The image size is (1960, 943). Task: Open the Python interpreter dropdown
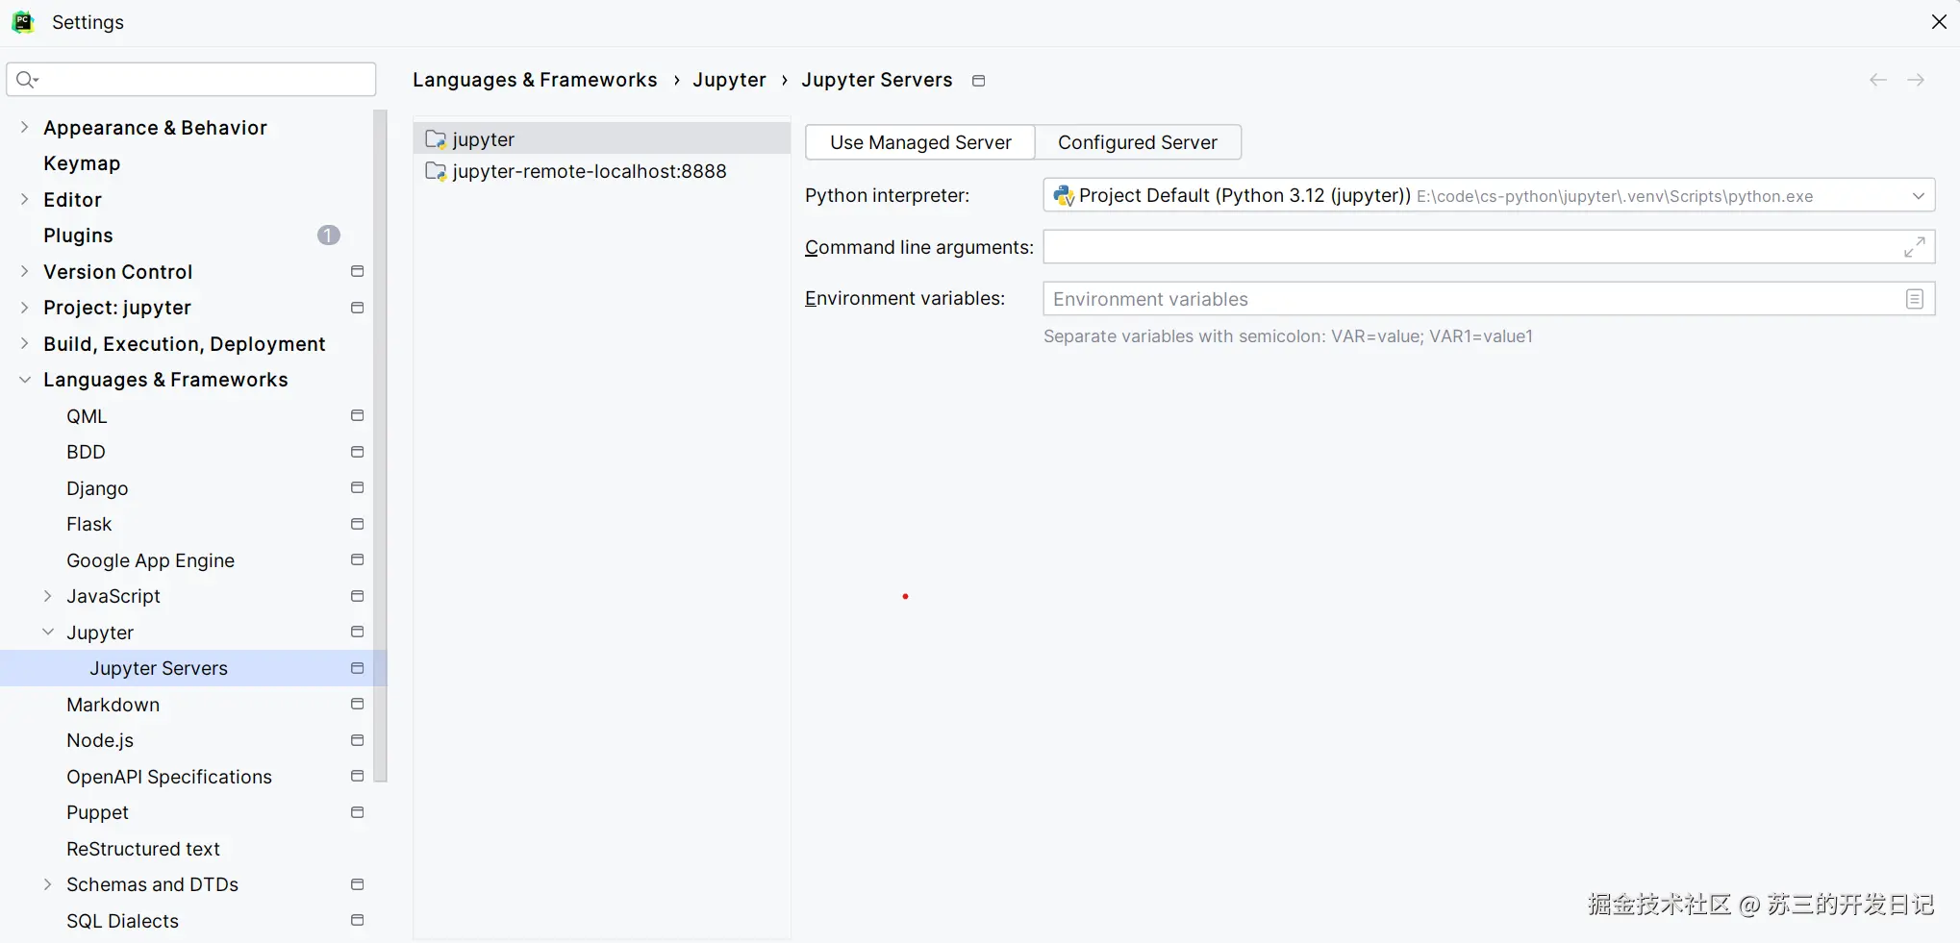pyautogui.click(x=1918, y=196)
